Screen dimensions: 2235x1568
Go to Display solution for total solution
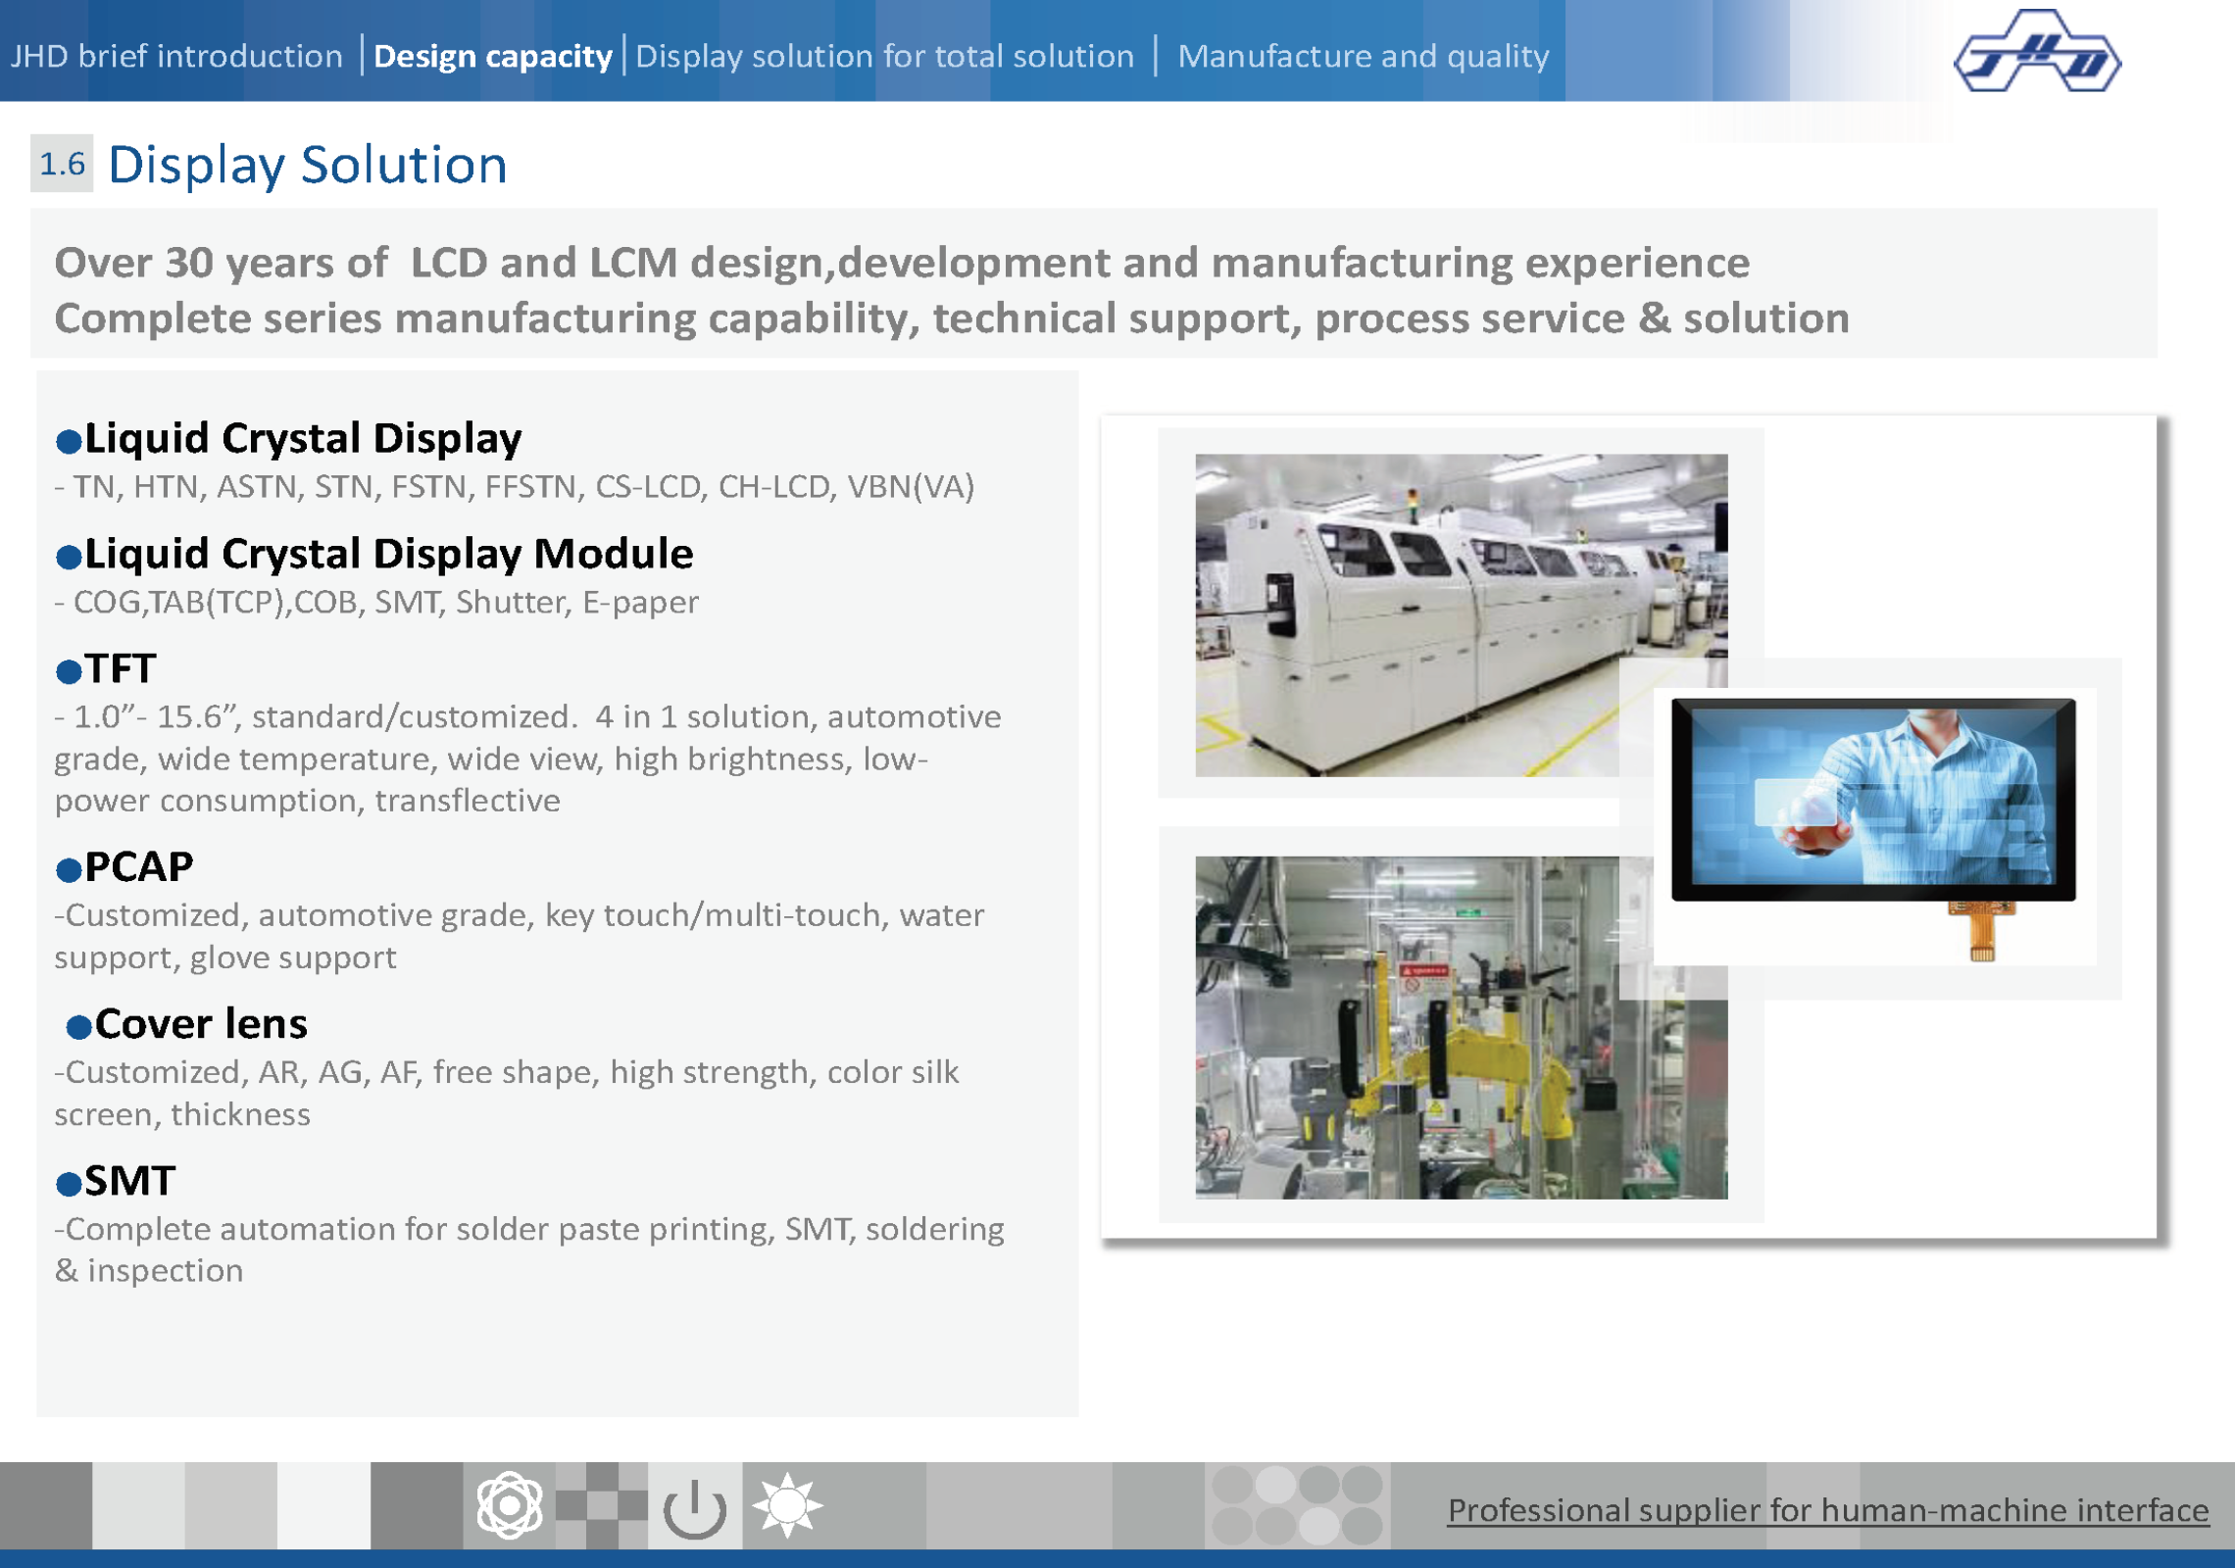coord(884,56)
